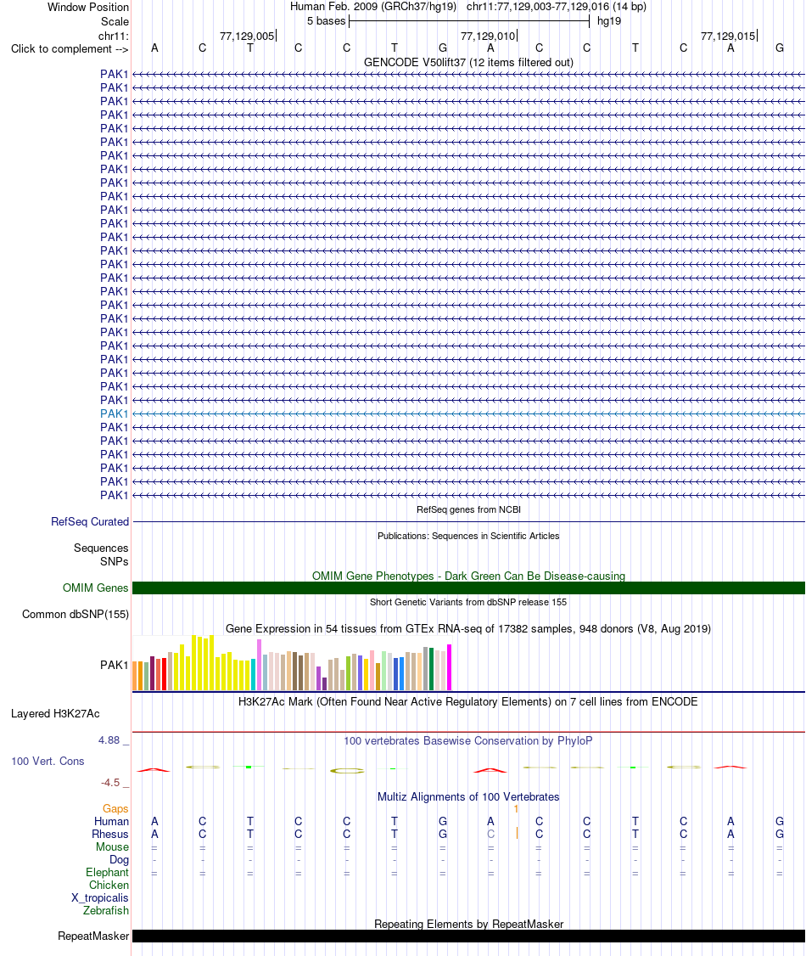The width and height of the screenshot is (806, 956).
Task: Click the dark green OMIM Genes bar
Action: [x=468, y=588]
